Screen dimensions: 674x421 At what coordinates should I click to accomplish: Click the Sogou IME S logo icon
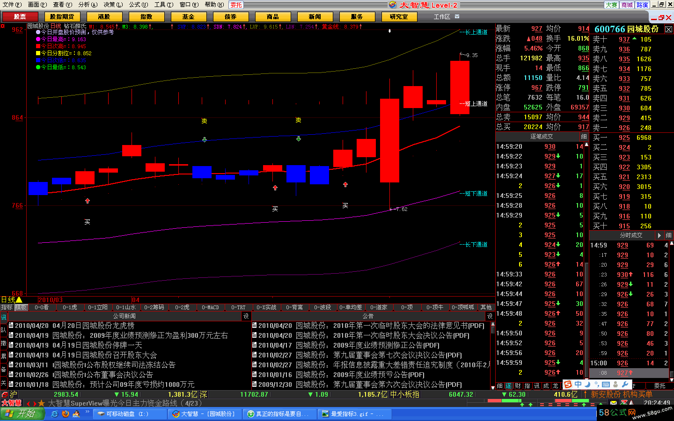pyautogui.click(x=568, y=385)
